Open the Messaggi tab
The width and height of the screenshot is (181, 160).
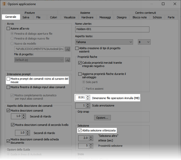105,17
